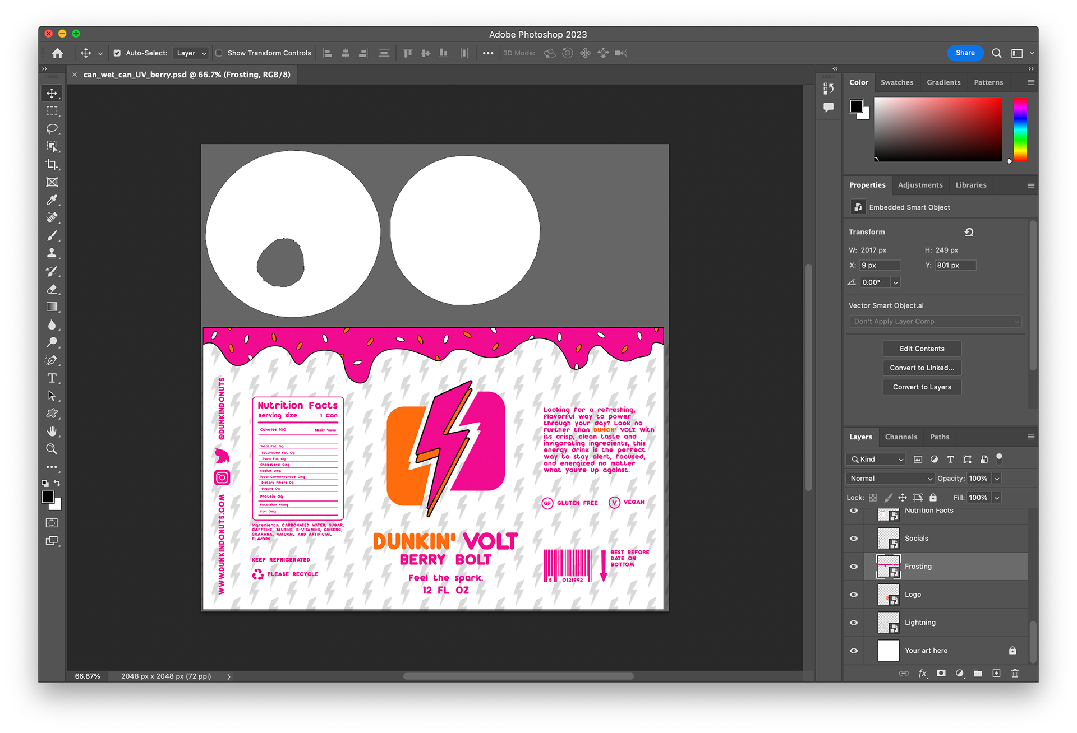This screenshot has height=733, width=1077.
Task: Select the Frame tool
Action: coord(52,182)
